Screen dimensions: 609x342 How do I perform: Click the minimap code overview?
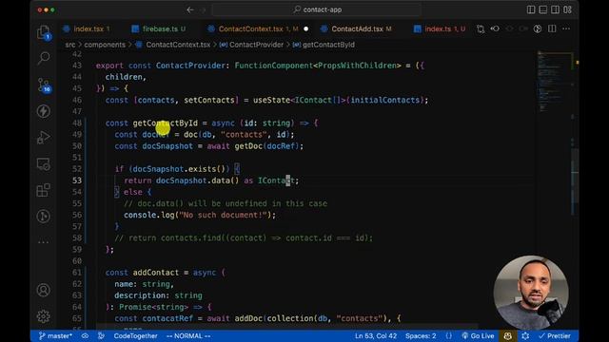coord(554,82)
